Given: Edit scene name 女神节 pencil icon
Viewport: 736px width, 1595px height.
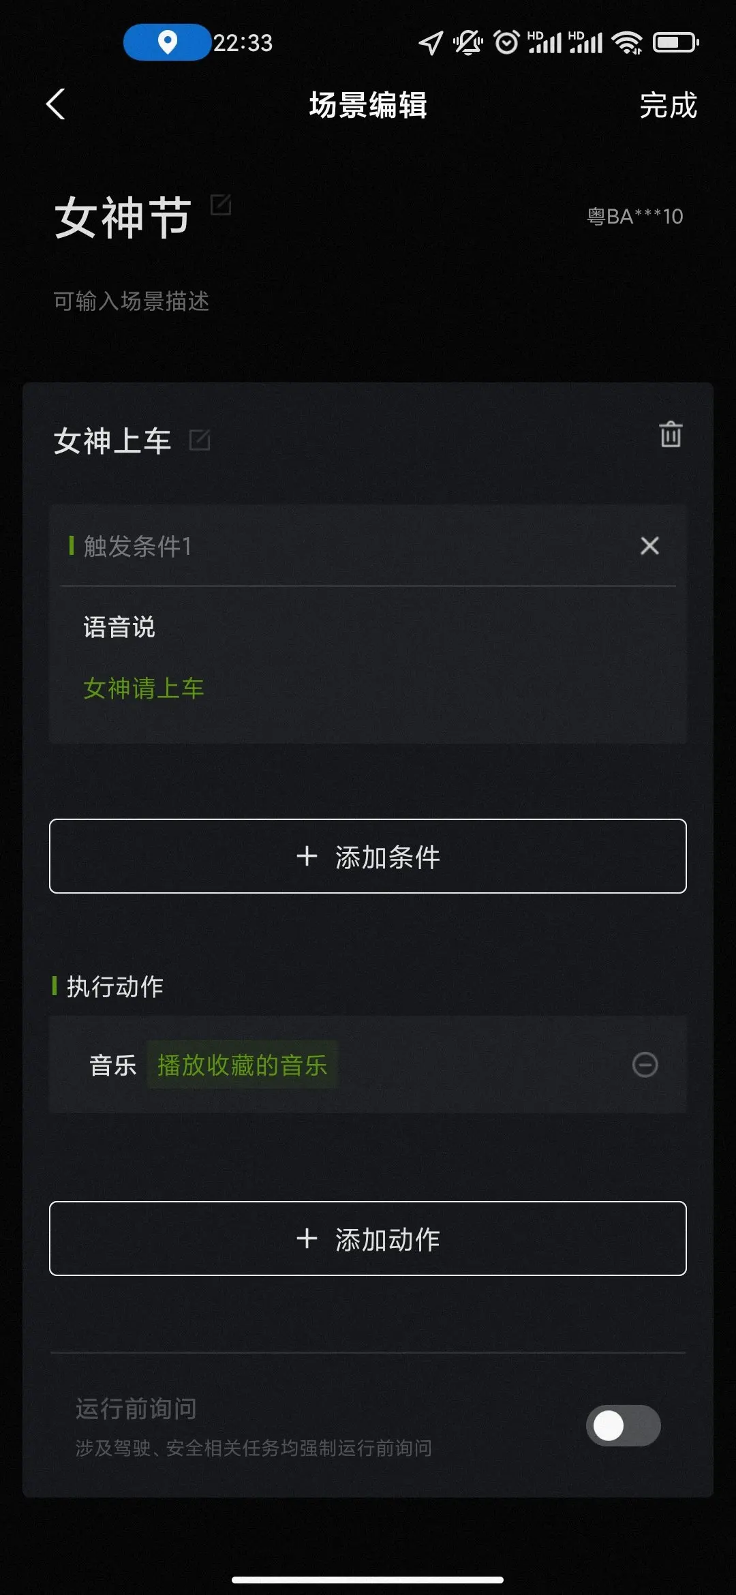Looking at the screenshot, I should [221, 204].
